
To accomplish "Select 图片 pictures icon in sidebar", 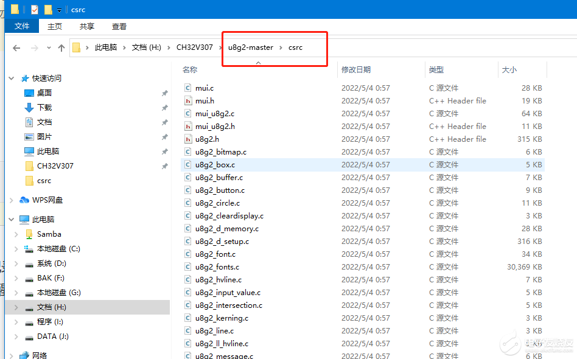I will click(x=29, y=137).
